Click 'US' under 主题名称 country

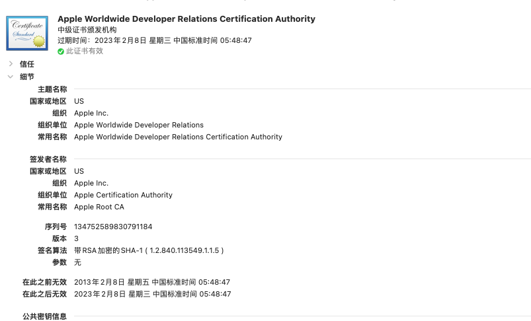pos(79,102)
